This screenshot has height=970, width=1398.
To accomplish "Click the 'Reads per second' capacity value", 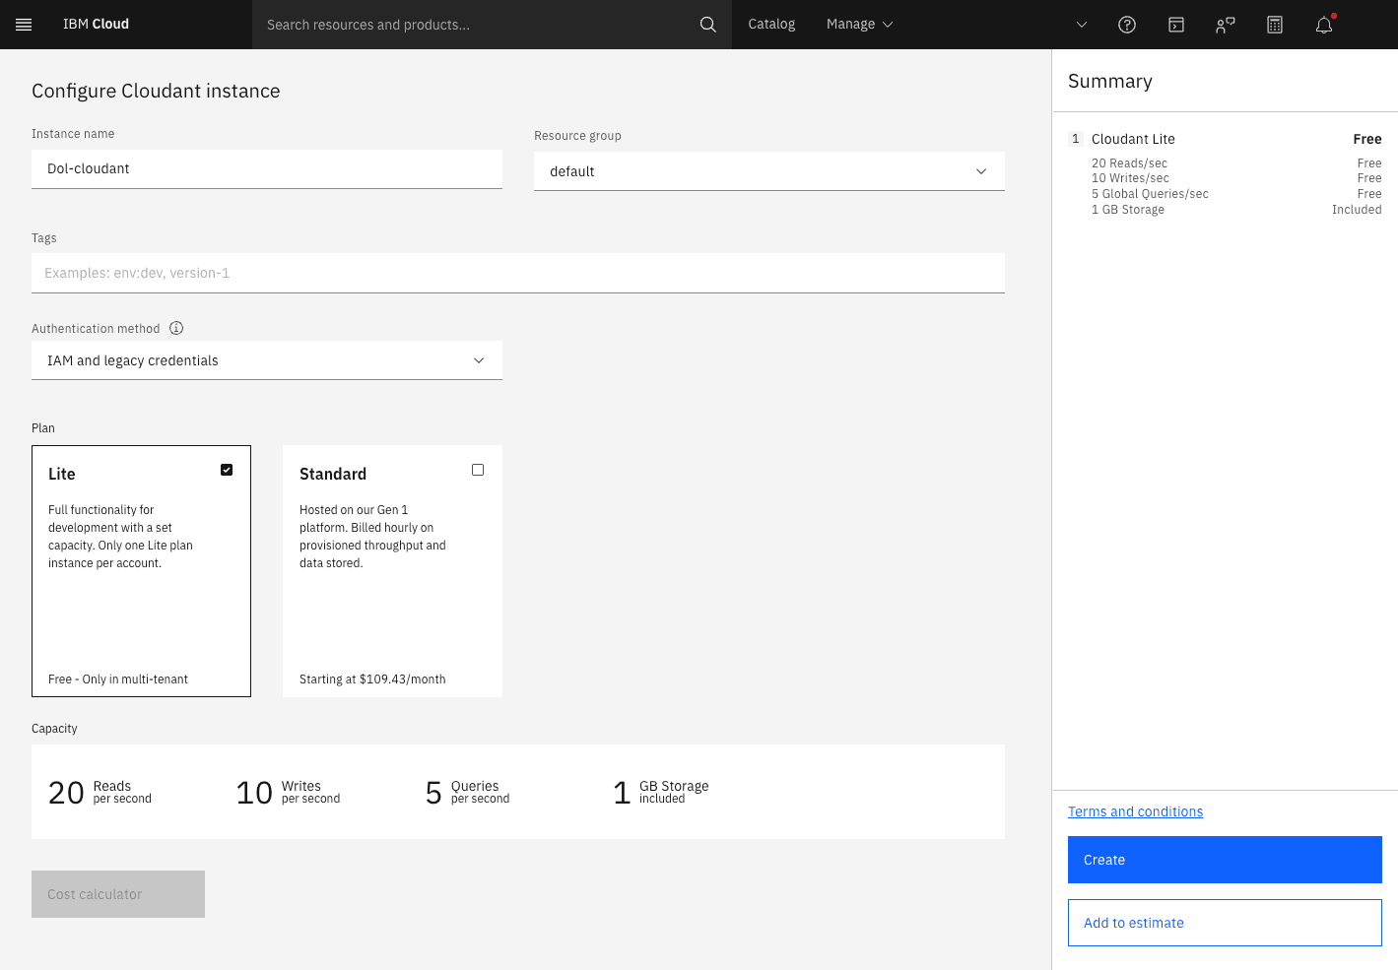I will coord(100,792).
